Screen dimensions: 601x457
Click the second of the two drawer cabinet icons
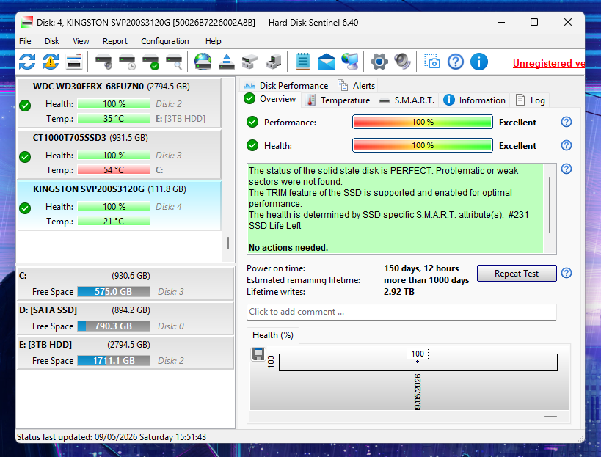tap(273, 62)
